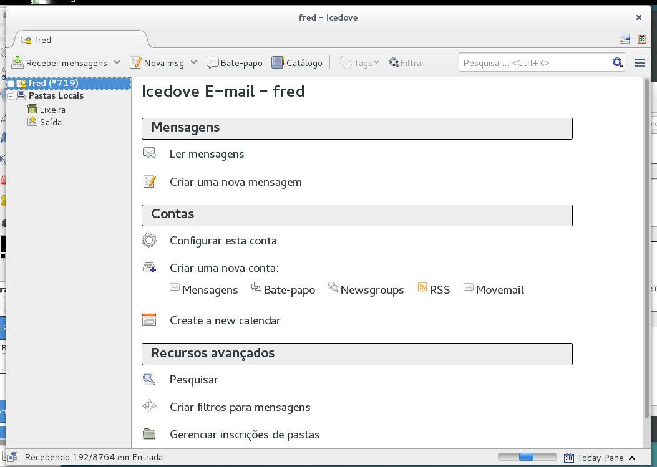
Task: Click the Recursos avançados section header
Action: (357, 354)
